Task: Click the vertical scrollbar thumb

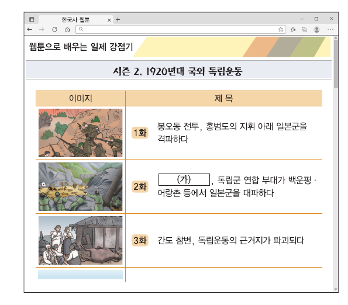Action: pyautogui.click(x=336, y=64)
